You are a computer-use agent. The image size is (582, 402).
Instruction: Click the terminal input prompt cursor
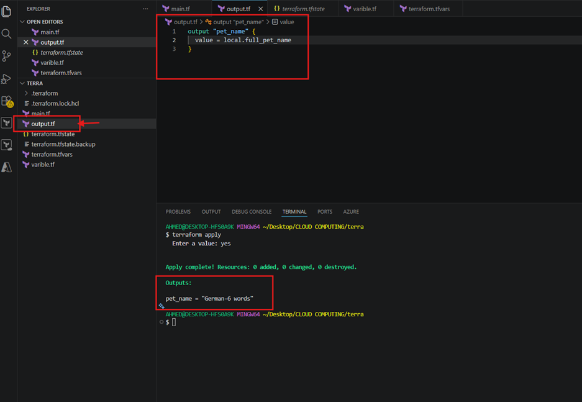coord(174,322)
